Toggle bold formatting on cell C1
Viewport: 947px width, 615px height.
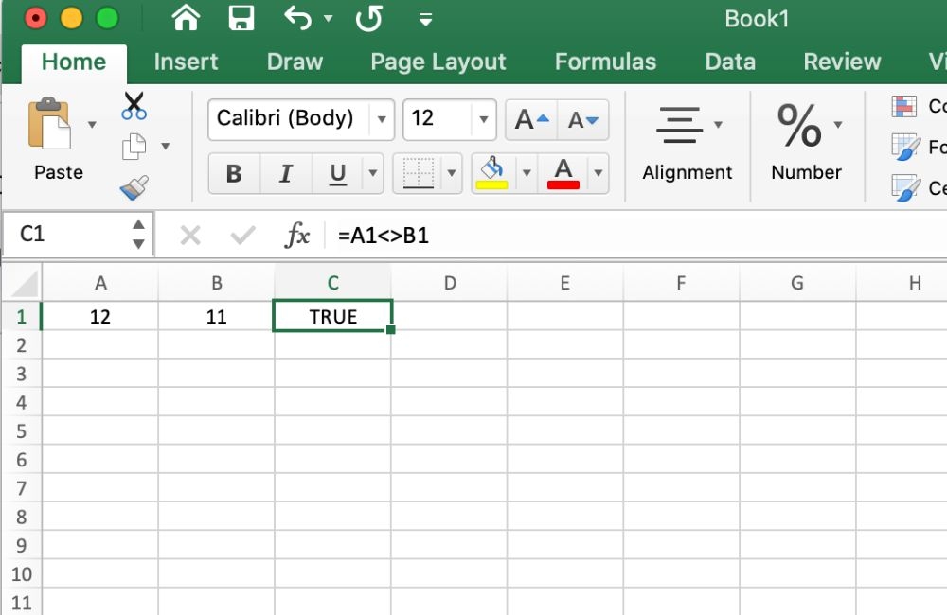click(234, 174)
